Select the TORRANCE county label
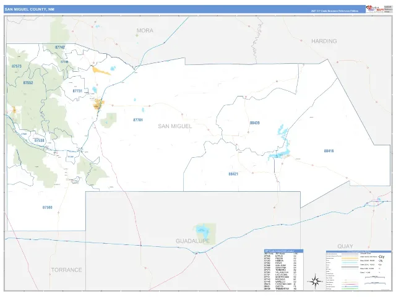This screenshot has width=396, height=297. (66, 270)
